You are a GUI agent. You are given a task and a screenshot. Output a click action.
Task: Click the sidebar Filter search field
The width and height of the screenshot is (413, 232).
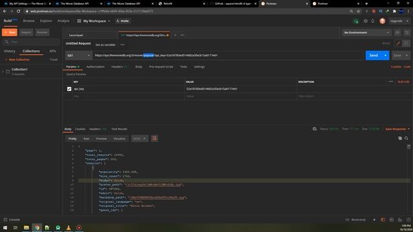click(x=31, y=42)
